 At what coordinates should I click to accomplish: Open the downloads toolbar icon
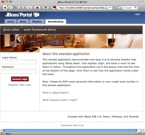[46, 8]
